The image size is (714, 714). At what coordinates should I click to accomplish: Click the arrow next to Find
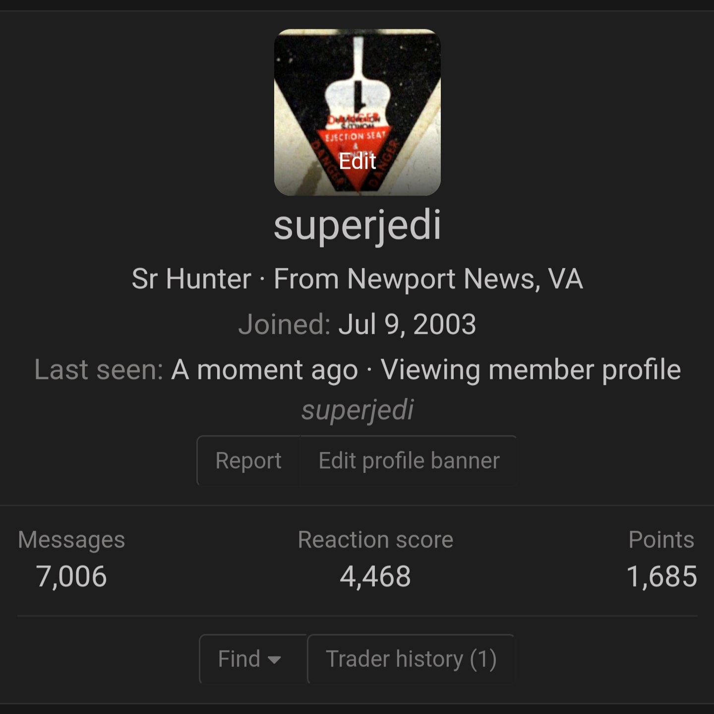(x=274, y=660)
